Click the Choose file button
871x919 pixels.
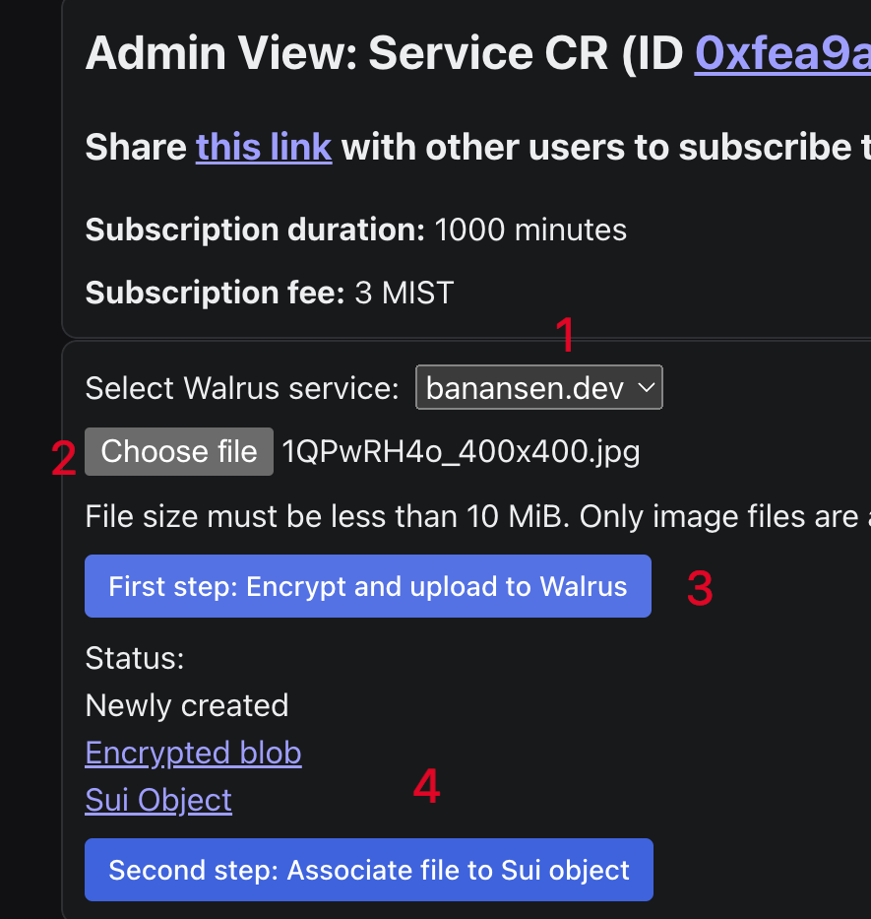tap(179, 452)
